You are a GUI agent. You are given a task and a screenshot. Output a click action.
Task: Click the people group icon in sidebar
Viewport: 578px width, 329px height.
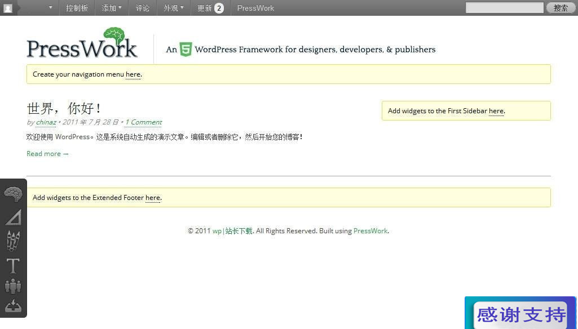pyautogui.click(x=13, y=286)
